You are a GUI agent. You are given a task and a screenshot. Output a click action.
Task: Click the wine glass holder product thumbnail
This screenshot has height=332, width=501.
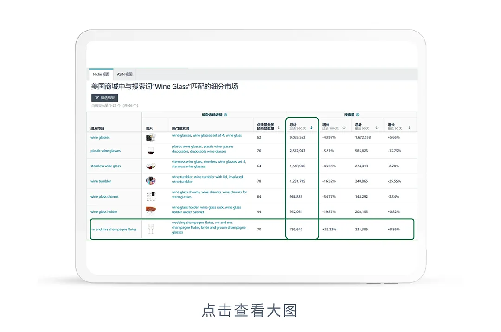(151, 210)
